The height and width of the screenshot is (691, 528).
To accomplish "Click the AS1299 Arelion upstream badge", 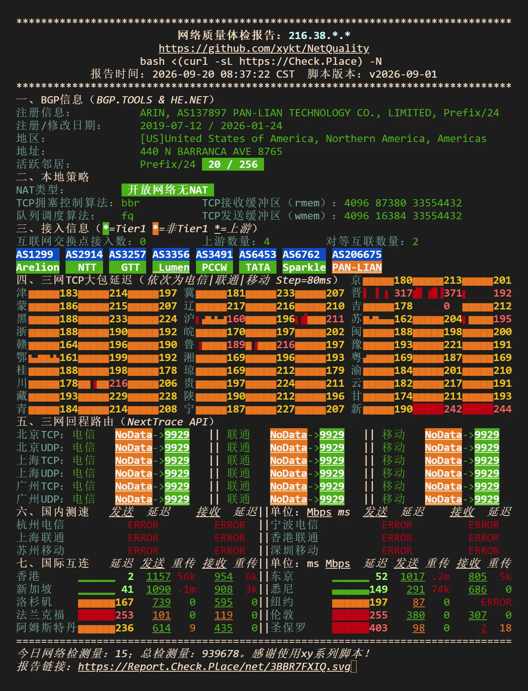I will 38,261.
